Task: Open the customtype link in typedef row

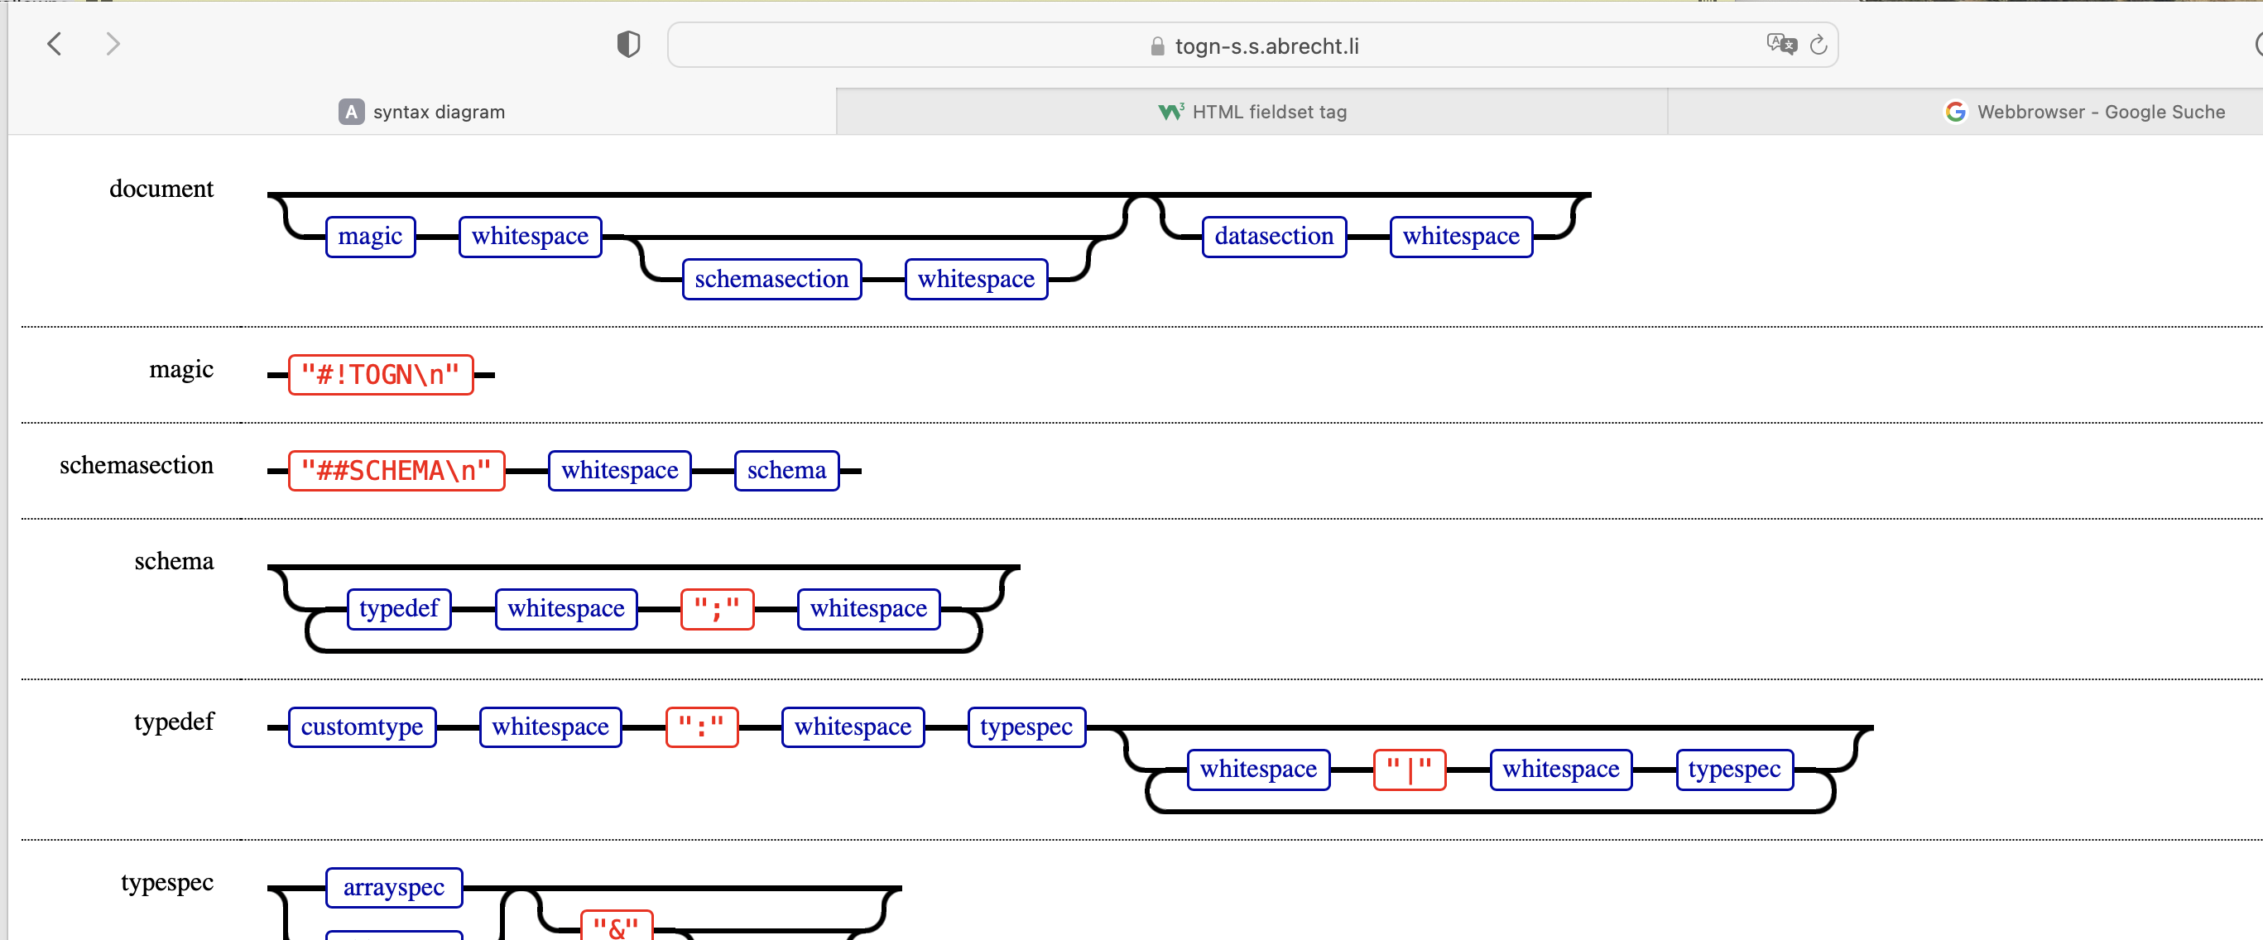Action: (362, 727)
